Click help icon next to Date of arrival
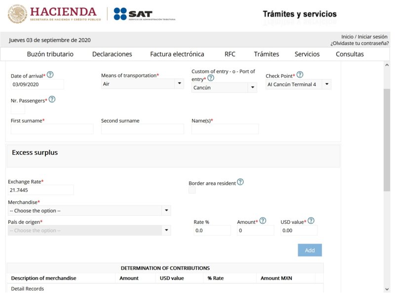This screenshot has height=294, width=395. [50, 75]
